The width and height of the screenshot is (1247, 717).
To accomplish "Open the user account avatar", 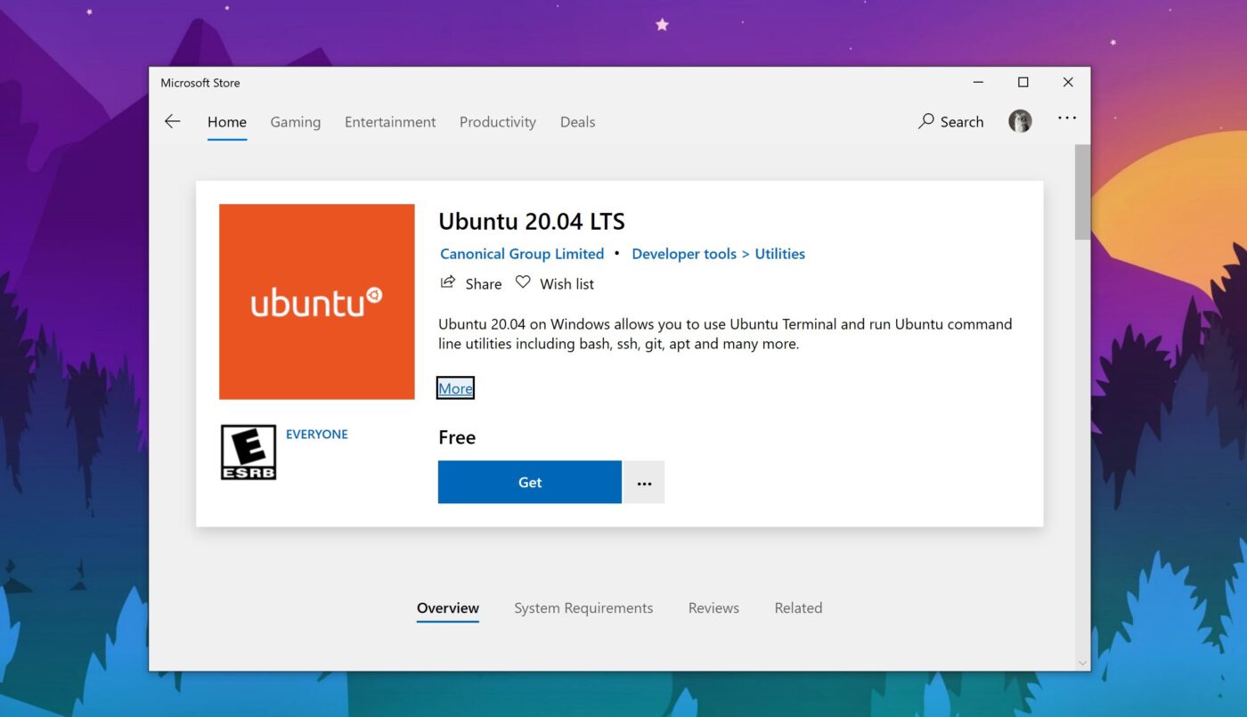I will [1020, 120].
